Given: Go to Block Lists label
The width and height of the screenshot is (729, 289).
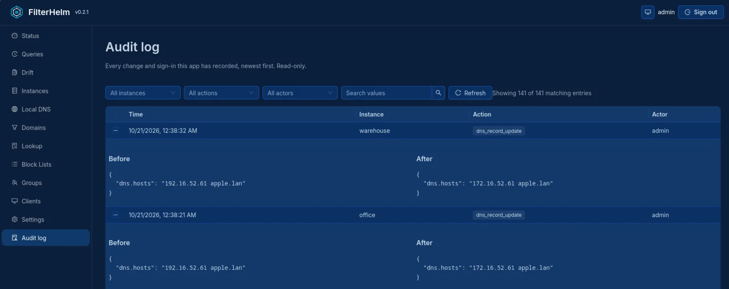Looking at the screenshot, I should click(36, 164).
